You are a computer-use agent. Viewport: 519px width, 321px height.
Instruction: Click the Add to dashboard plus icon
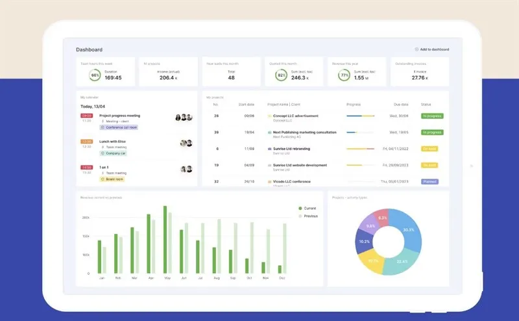(416, 49)
